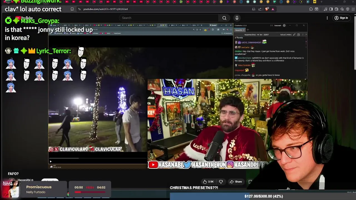
Task: Click the LUCIO_CABANGHOST username in chat
Action: coord(251,42)
